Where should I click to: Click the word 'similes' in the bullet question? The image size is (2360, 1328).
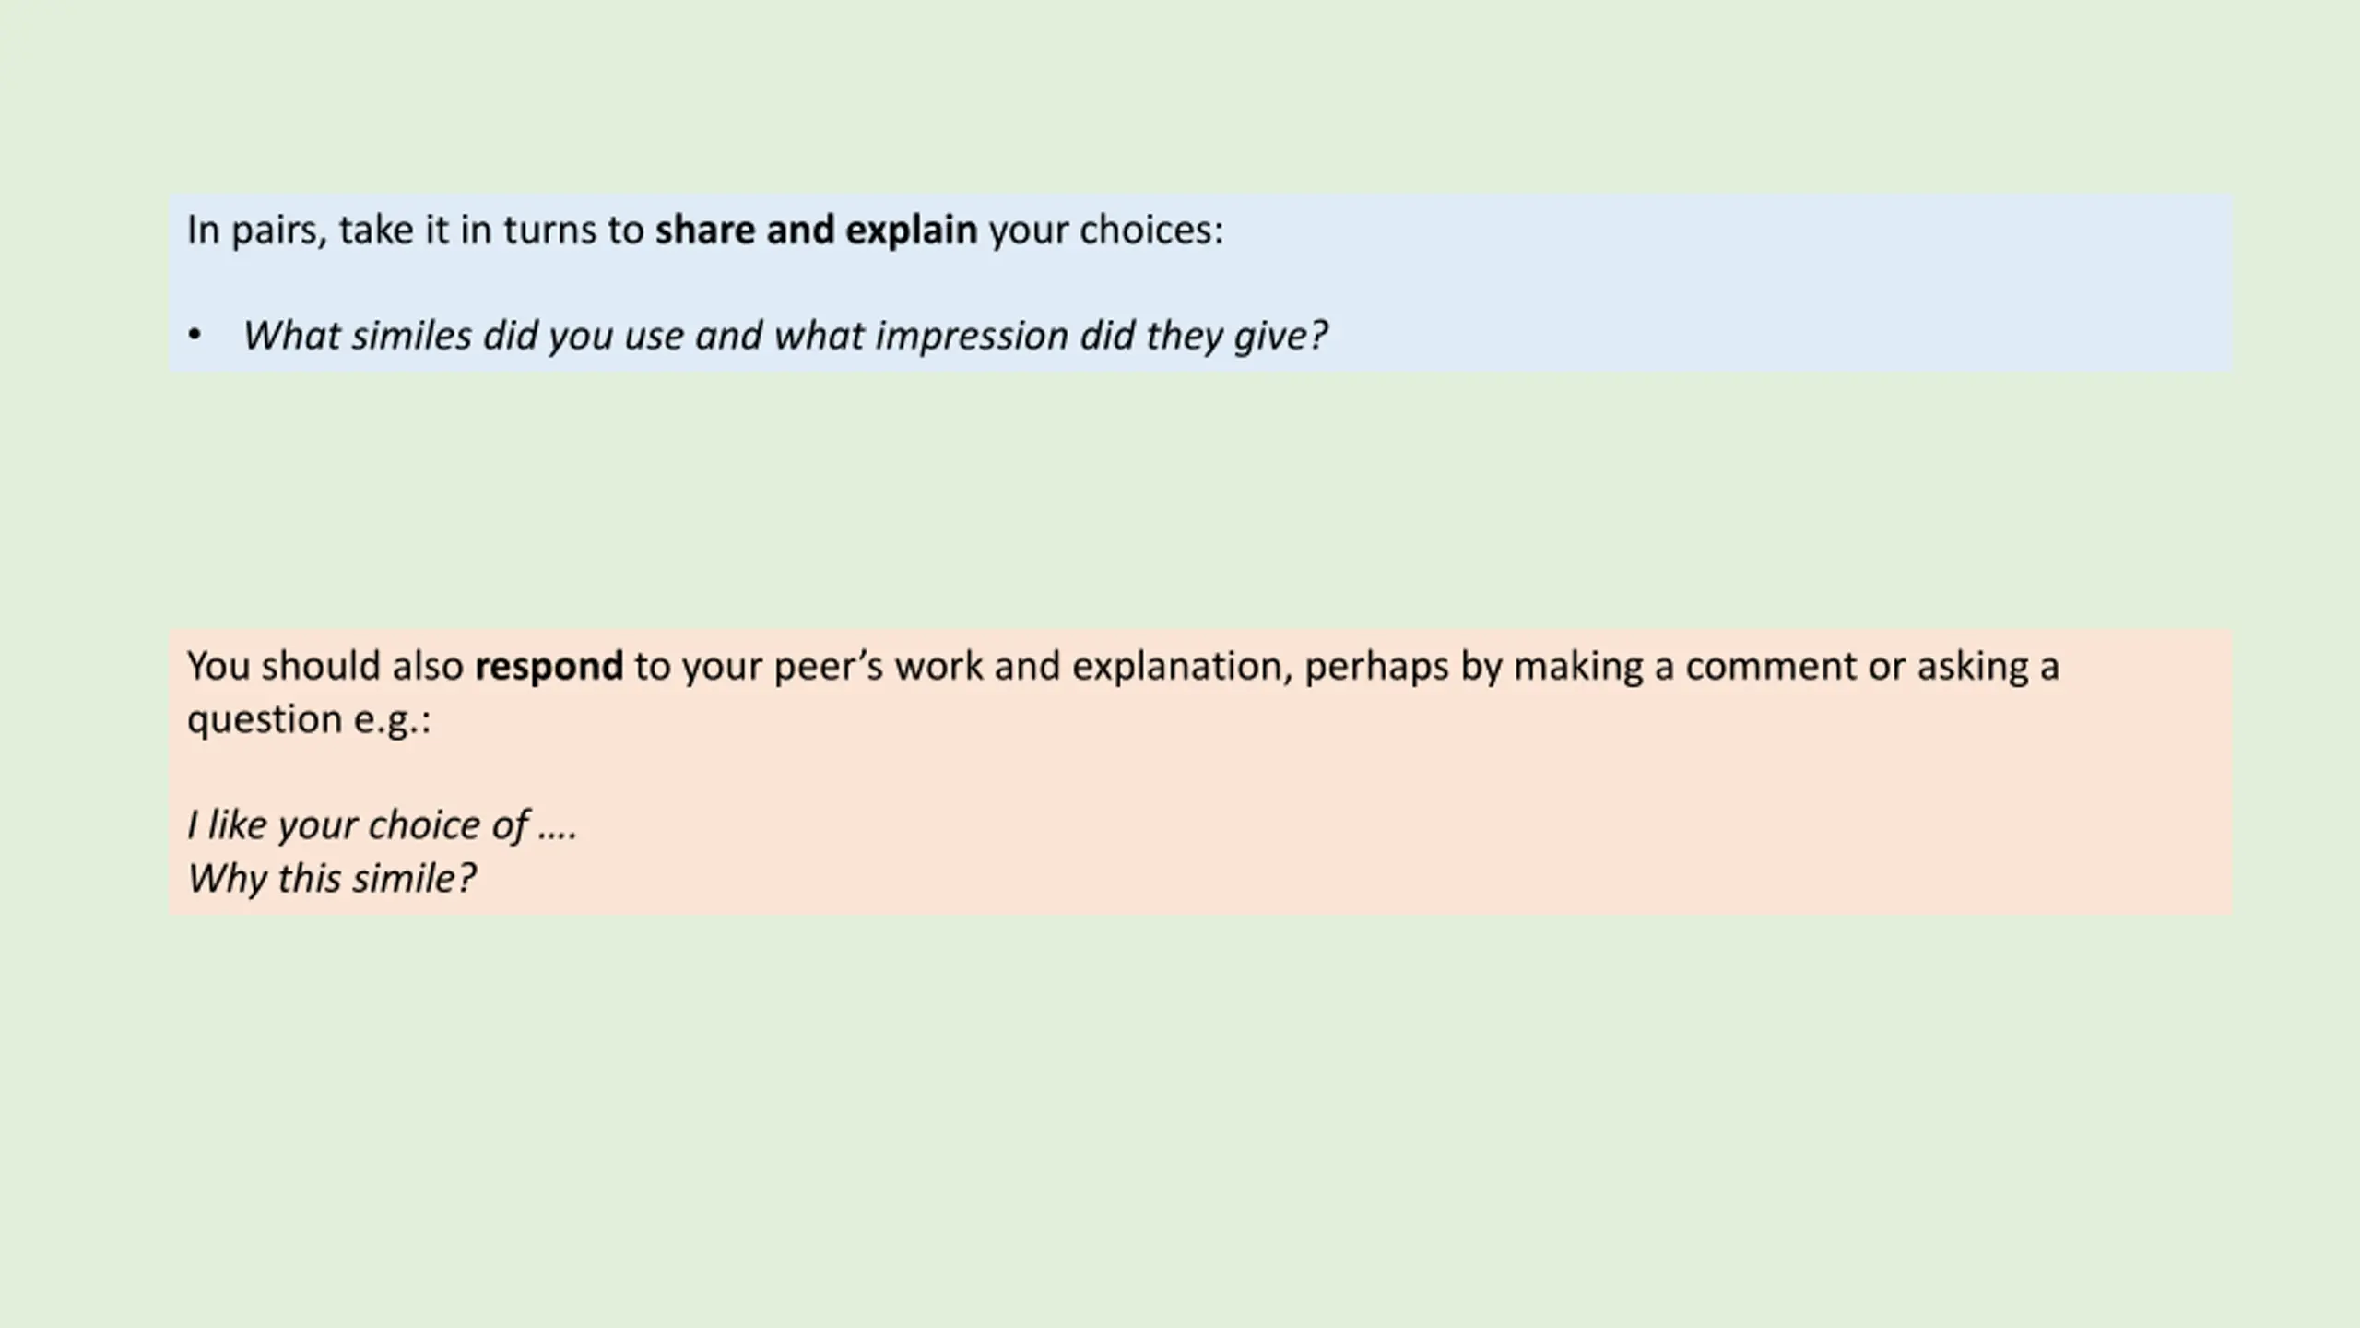[x=411, y=336]
